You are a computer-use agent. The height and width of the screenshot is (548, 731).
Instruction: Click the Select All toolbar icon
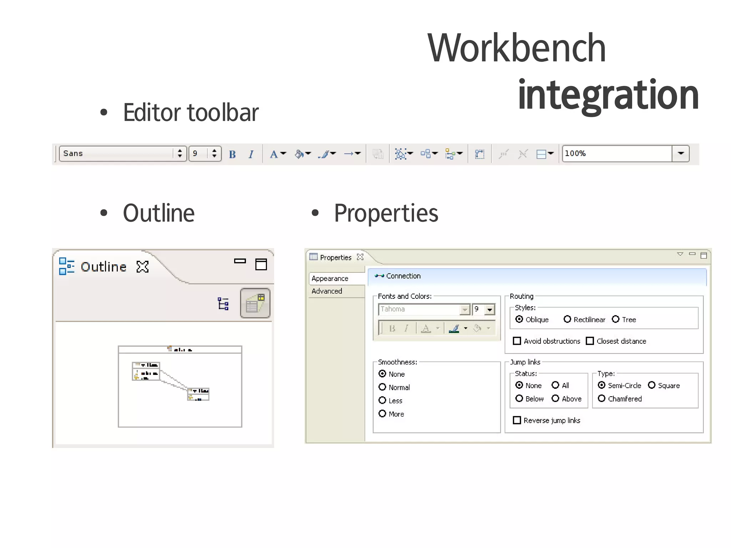coord(400,154)
